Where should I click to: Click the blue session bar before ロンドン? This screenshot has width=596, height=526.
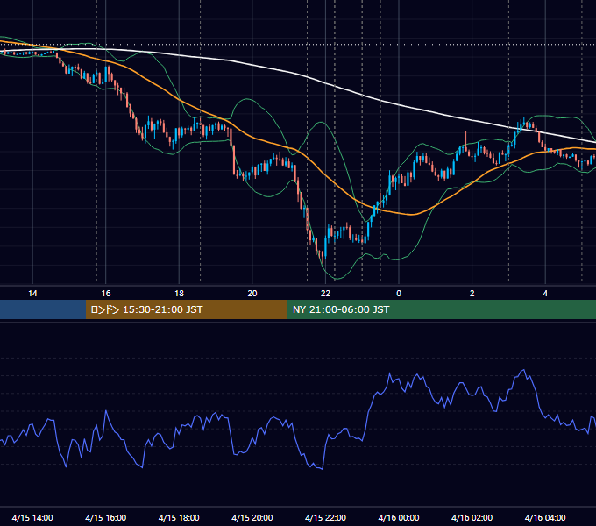[x=43, y=309]
